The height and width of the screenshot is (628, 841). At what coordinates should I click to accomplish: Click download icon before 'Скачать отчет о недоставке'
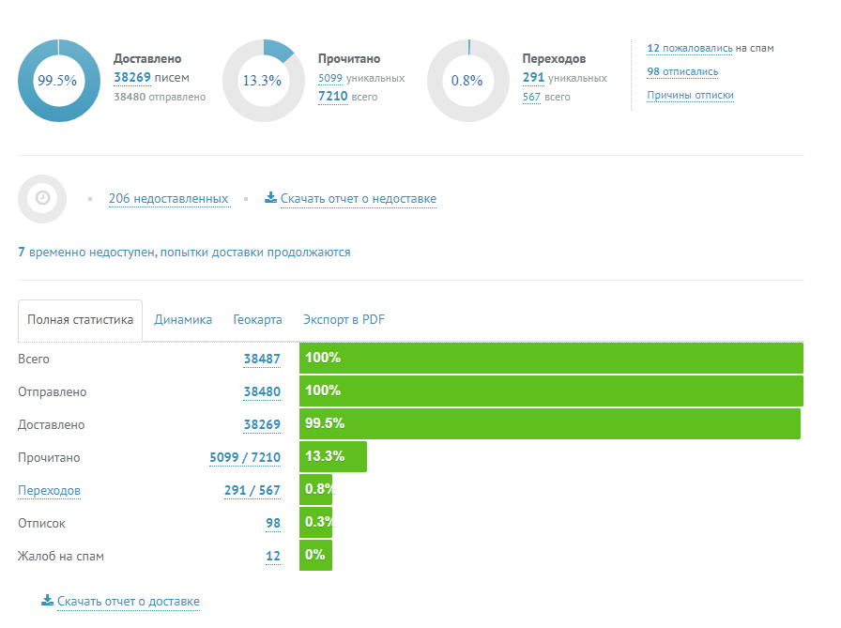(271, 198)
